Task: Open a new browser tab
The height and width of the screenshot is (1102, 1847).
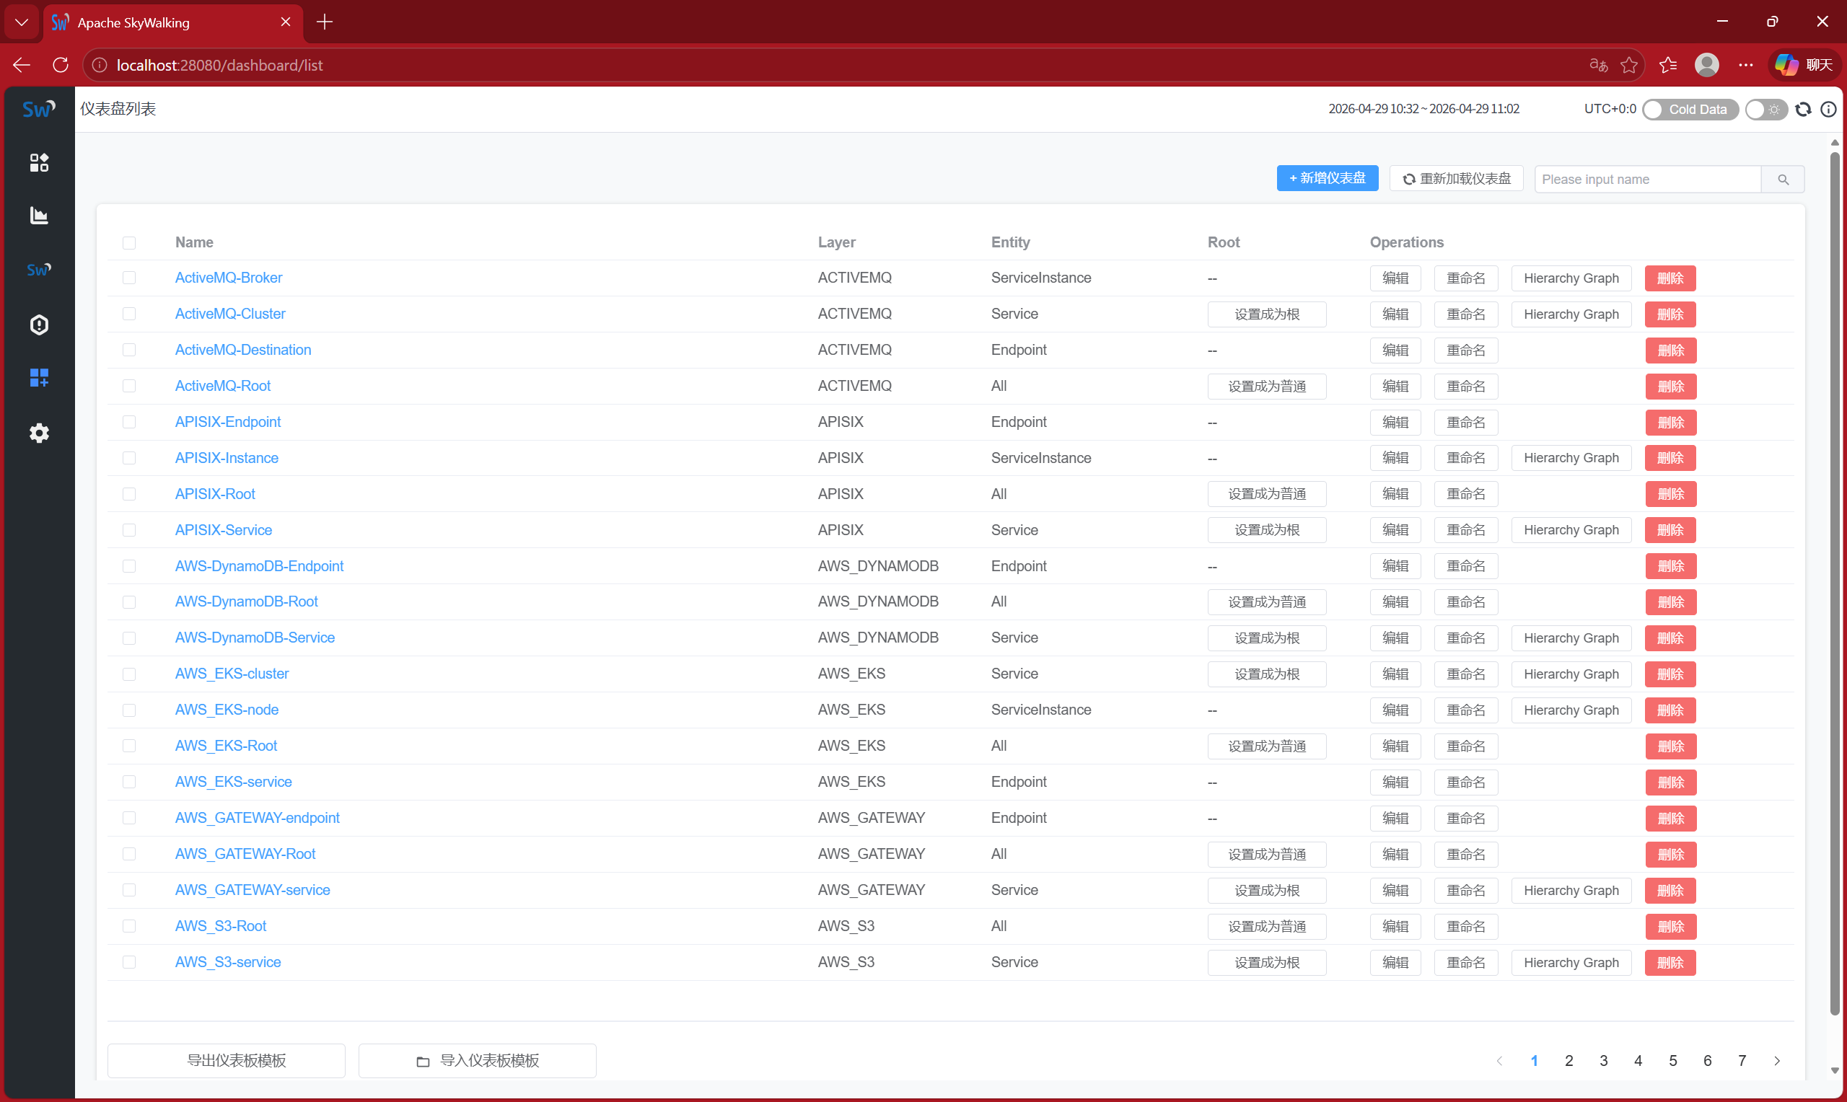Action: point(325,22)
